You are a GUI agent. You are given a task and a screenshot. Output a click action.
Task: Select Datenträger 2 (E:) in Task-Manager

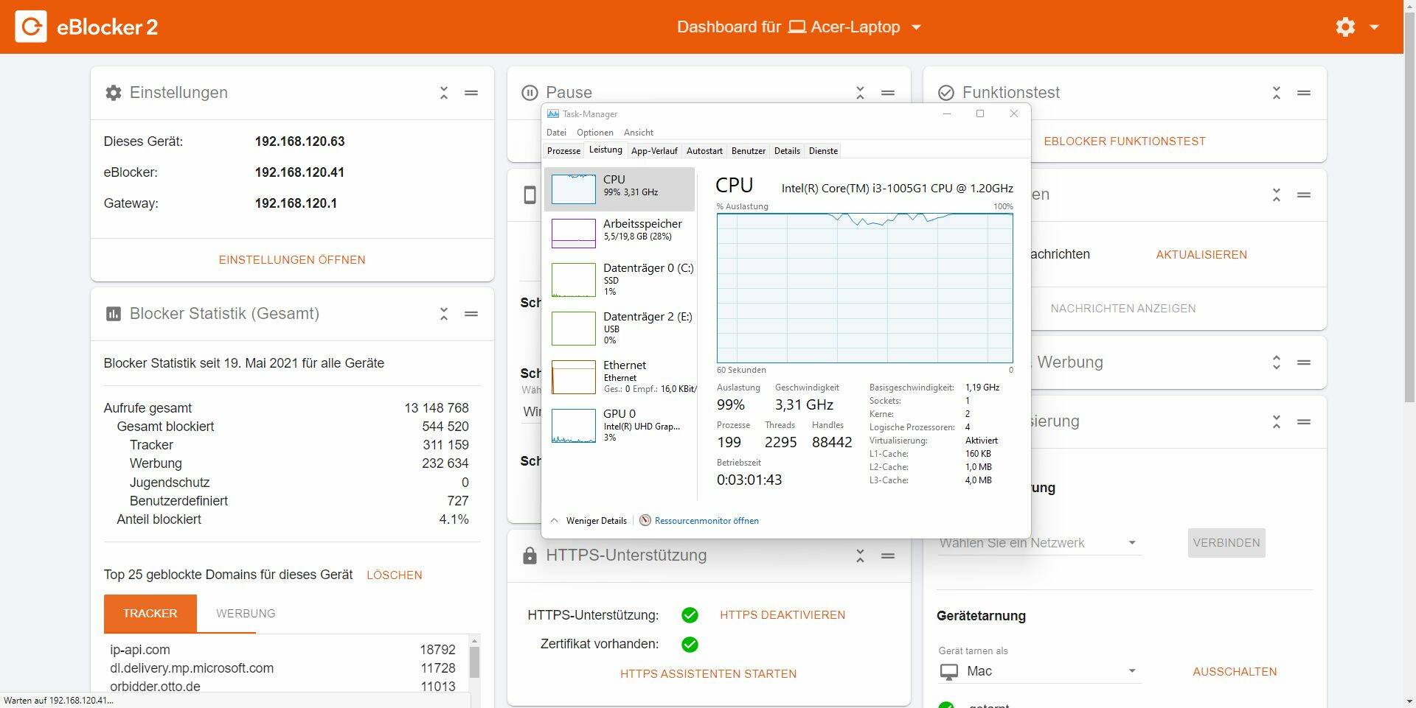[619, 328]
